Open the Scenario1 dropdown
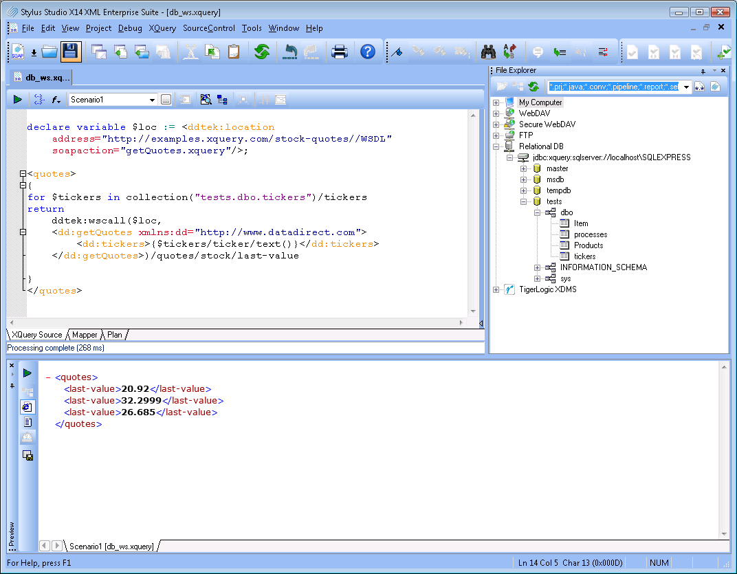 point(152,100)
